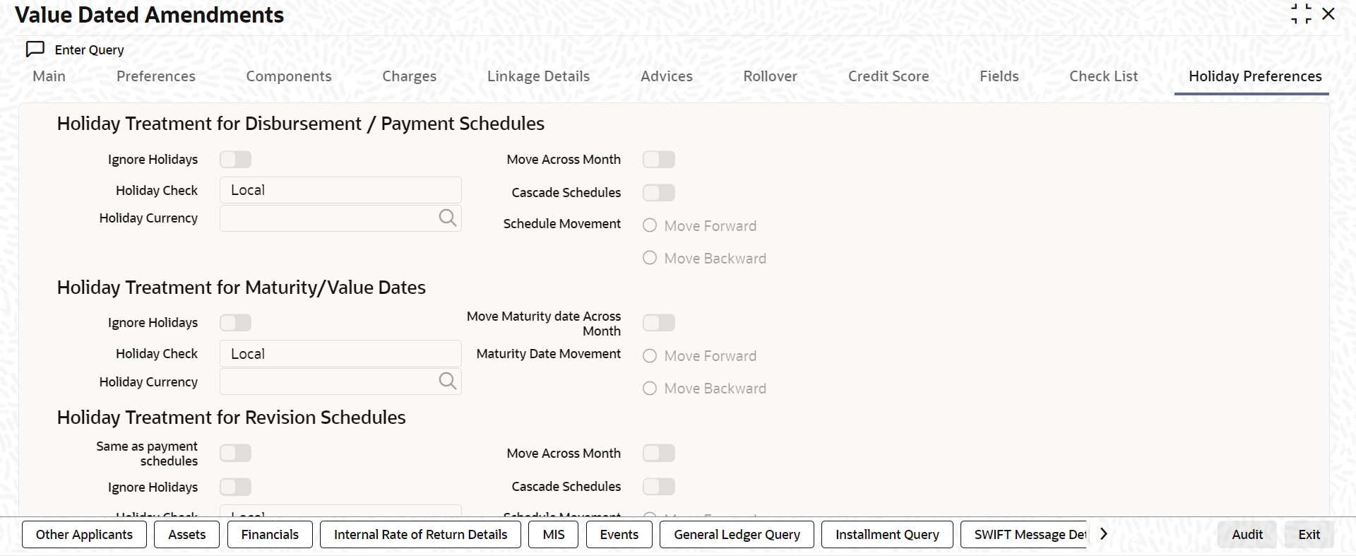1356x556 pixels.
Task: Open SWIFT Message Details button
Action: (1024, 535)
